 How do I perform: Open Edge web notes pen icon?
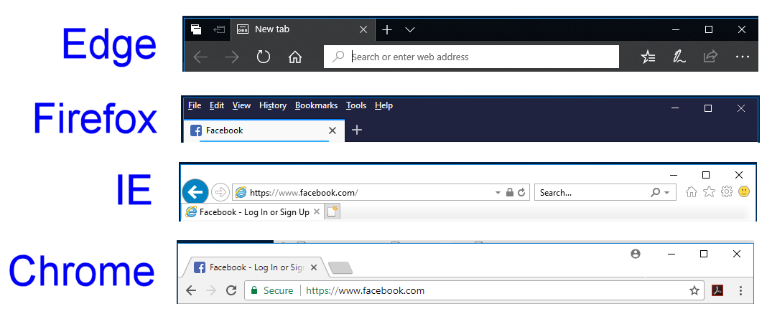(x=679, y=57)
